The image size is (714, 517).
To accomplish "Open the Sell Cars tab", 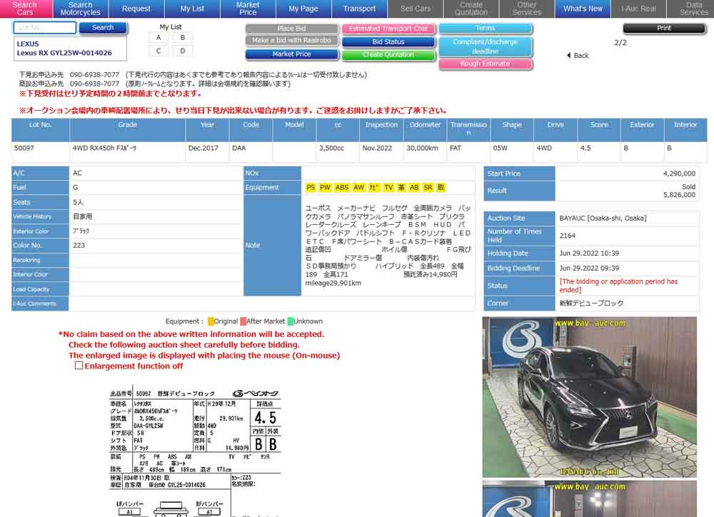I will [416, 9].
